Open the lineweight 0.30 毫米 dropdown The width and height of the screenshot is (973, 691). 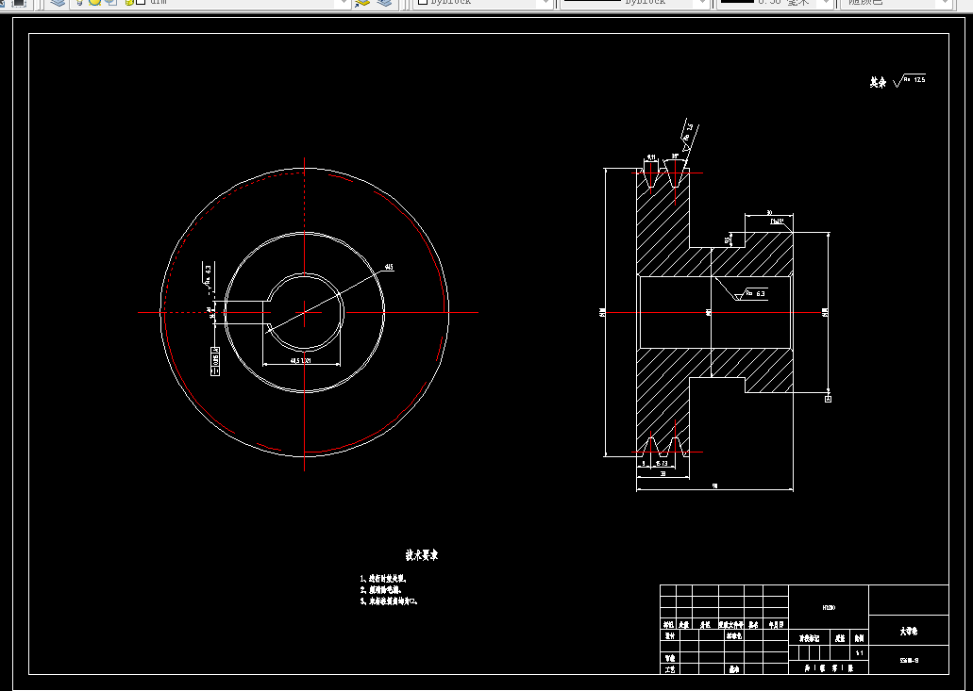coord(774,3)
